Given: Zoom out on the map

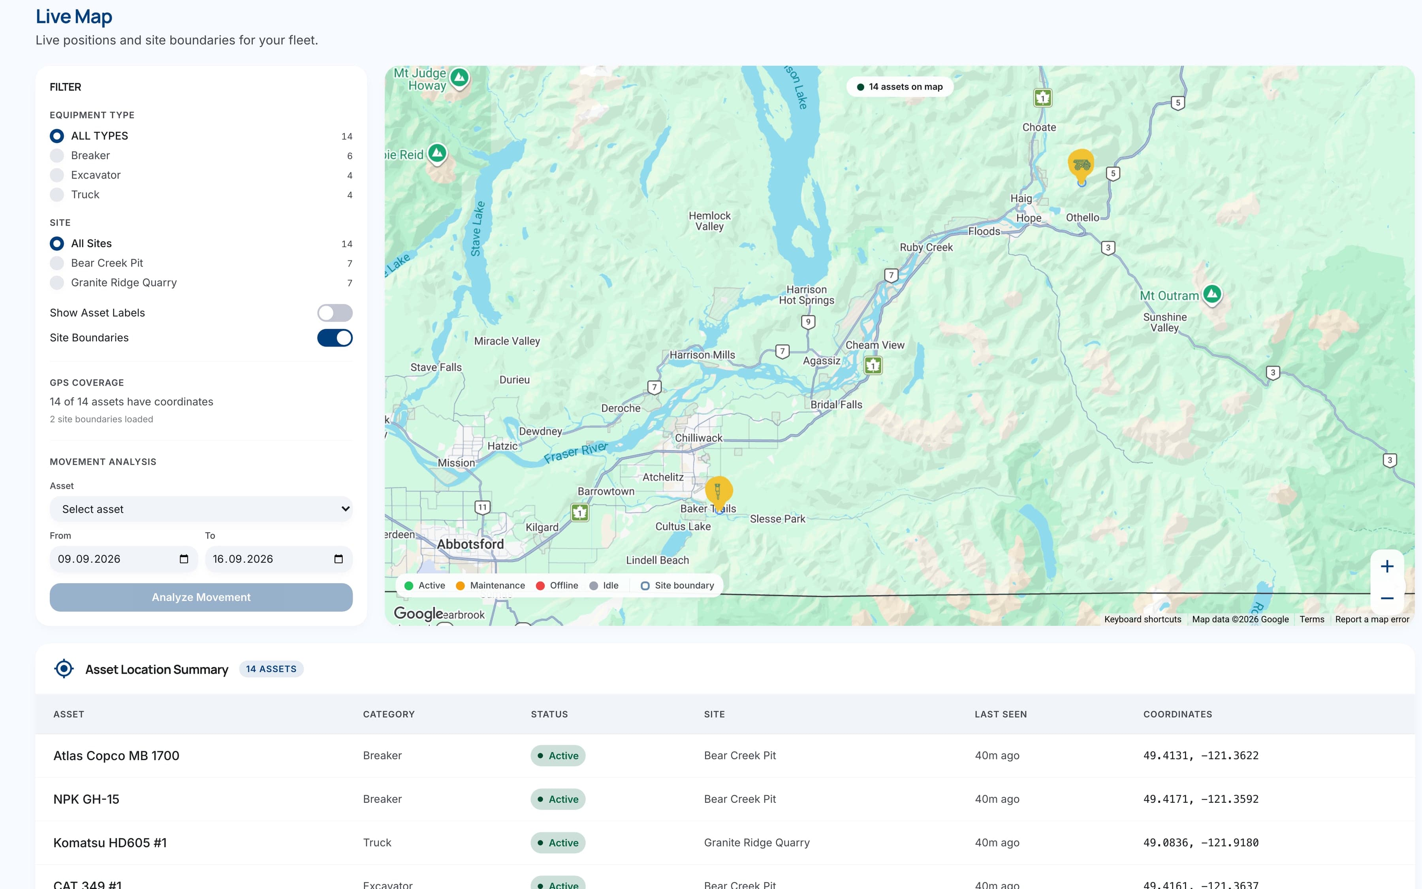Looking at the screenshot, I should point(1387,599).
